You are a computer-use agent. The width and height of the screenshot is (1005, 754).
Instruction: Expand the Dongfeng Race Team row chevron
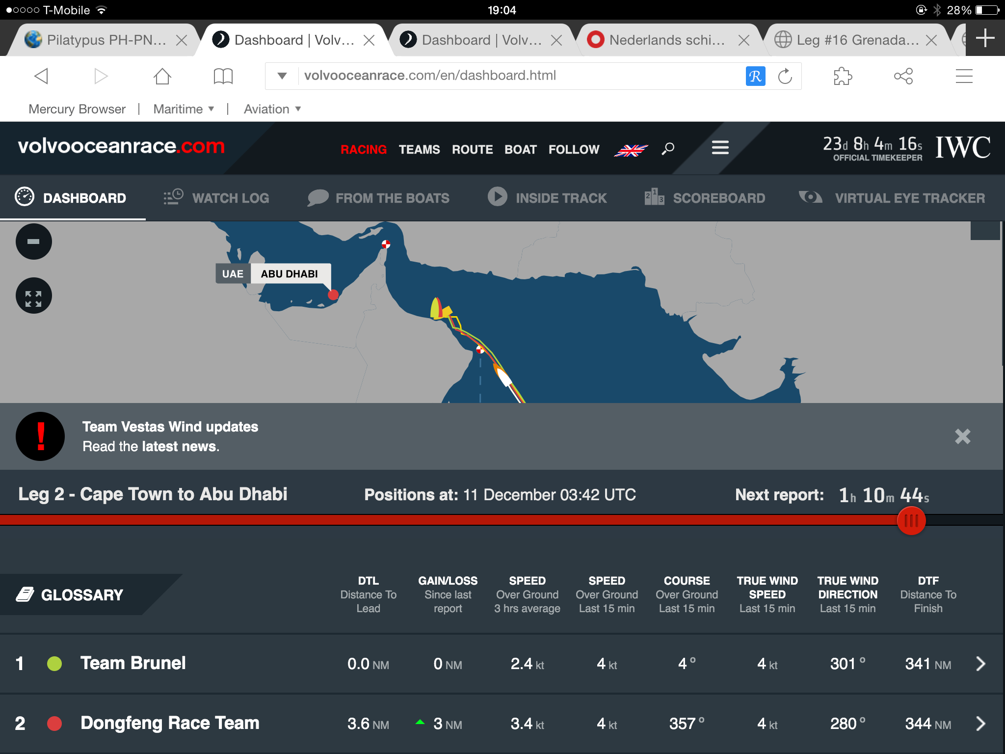tap(980, 724)
